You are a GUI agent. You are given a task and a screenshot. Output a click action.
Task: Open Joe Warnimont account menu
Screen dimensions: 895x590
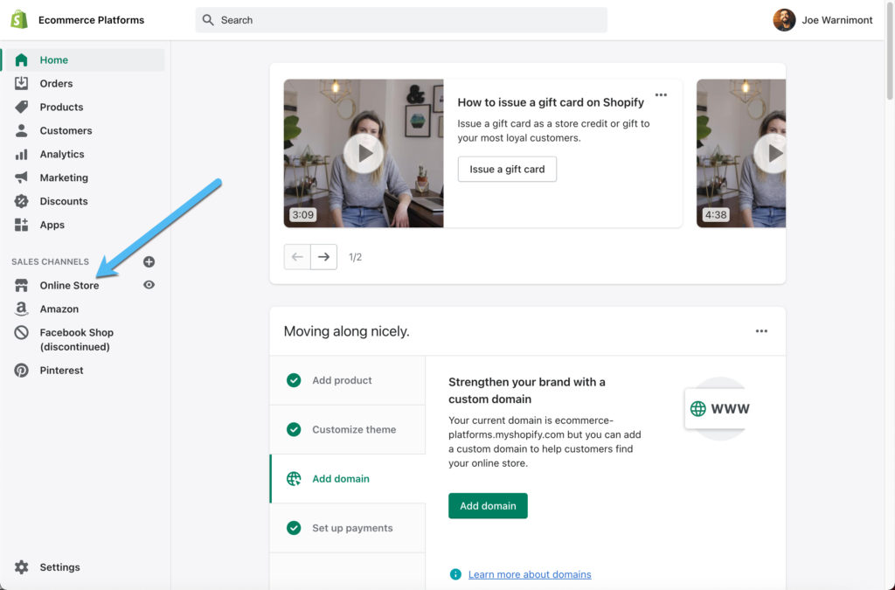click(x=822, y=20)
